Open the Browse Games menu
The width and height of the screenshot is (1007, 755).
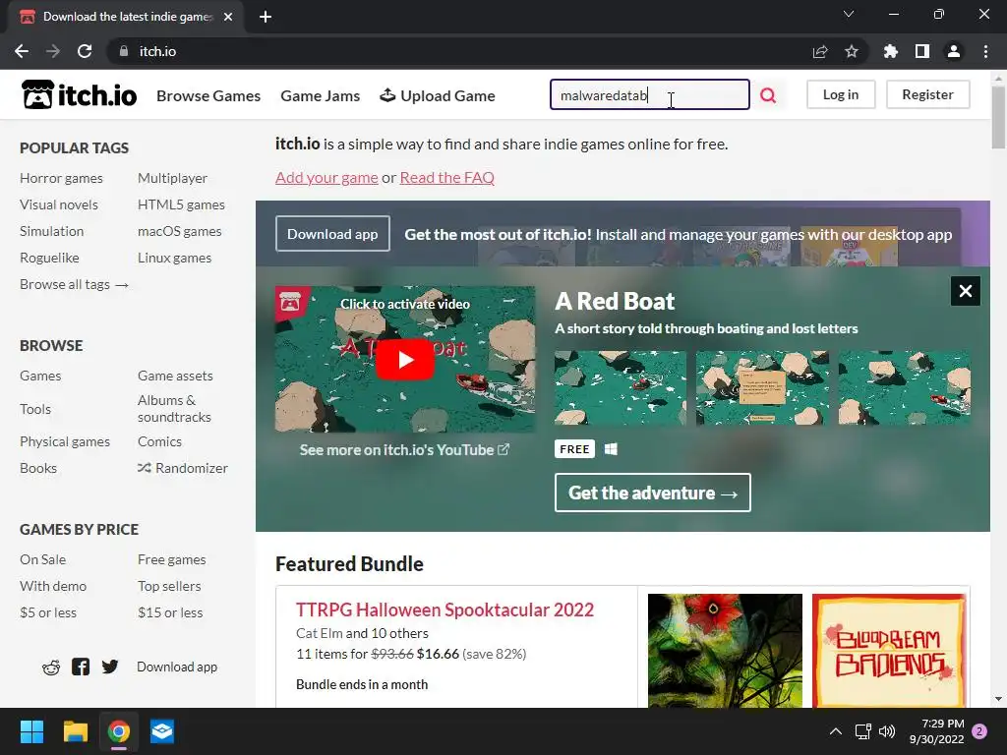click(208, 95)
